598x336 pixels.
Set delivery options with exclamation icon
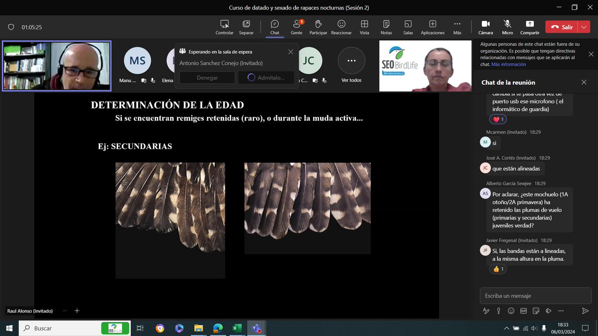(498, 311)
